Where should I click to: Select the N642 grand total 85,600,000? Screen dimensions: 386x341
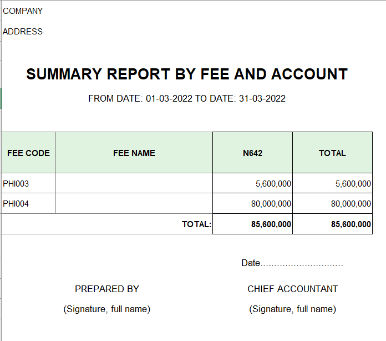click(x=252, y=224)
